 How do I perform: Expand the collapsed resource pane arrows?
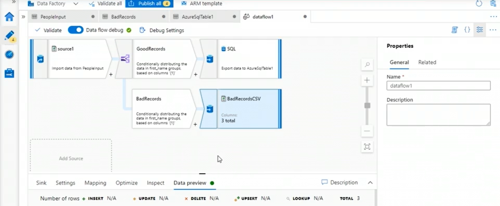(23, 17)
